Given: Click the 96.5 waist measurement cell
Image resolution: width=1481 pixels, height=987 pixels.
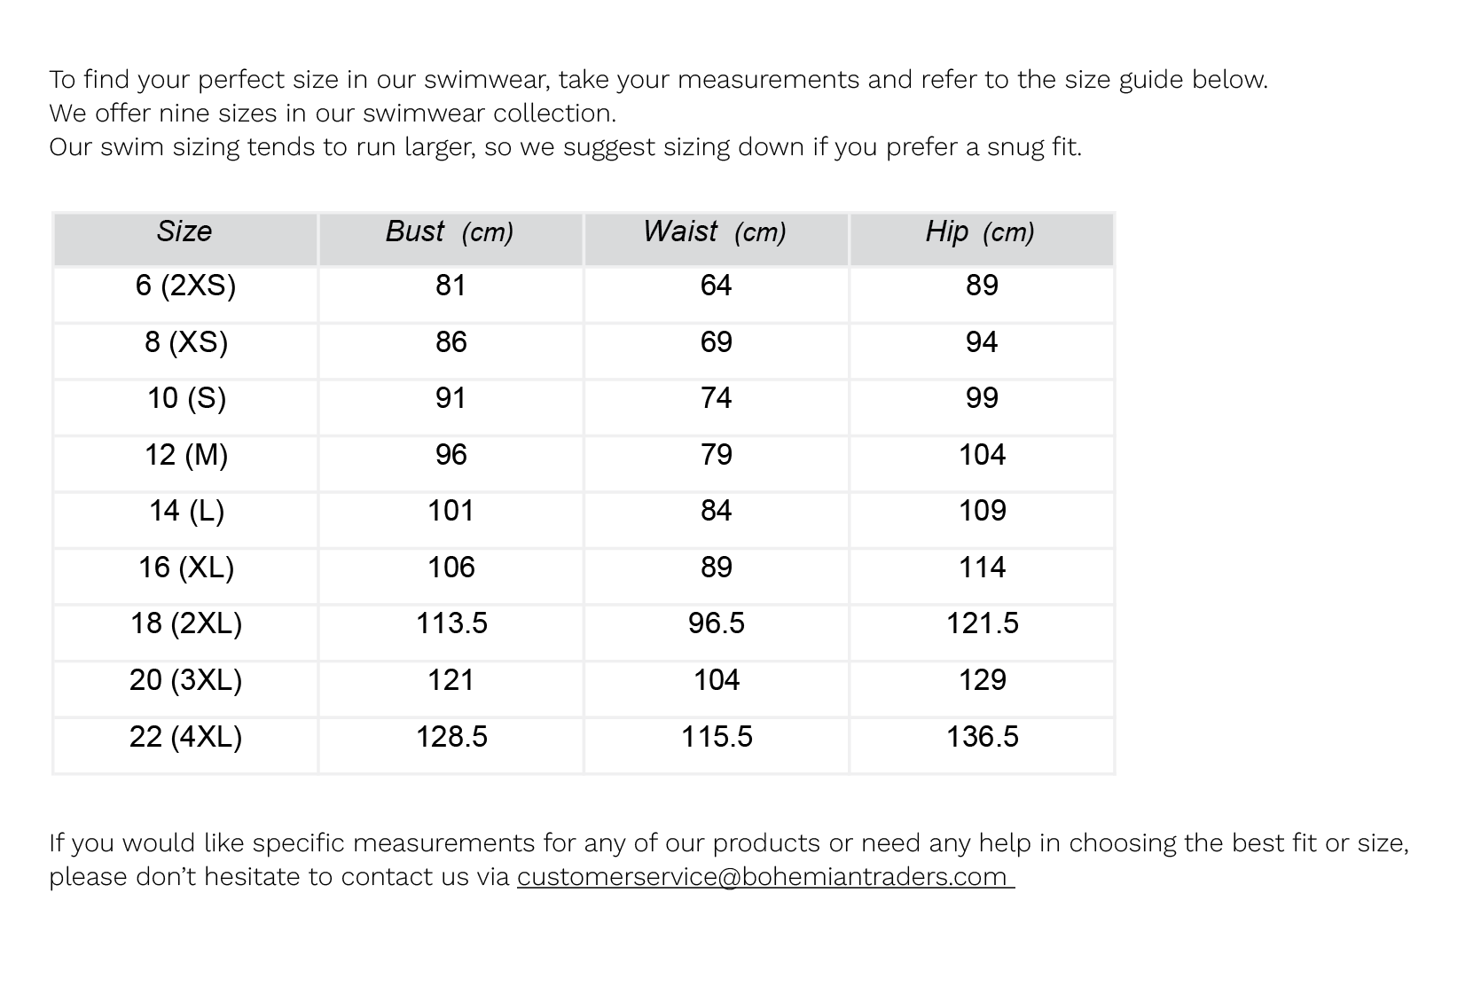Looking at the screenshot, I should (x=716, y=623).
